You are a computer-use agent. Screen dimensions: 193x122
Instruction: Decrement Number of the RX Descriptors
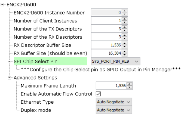125,39
